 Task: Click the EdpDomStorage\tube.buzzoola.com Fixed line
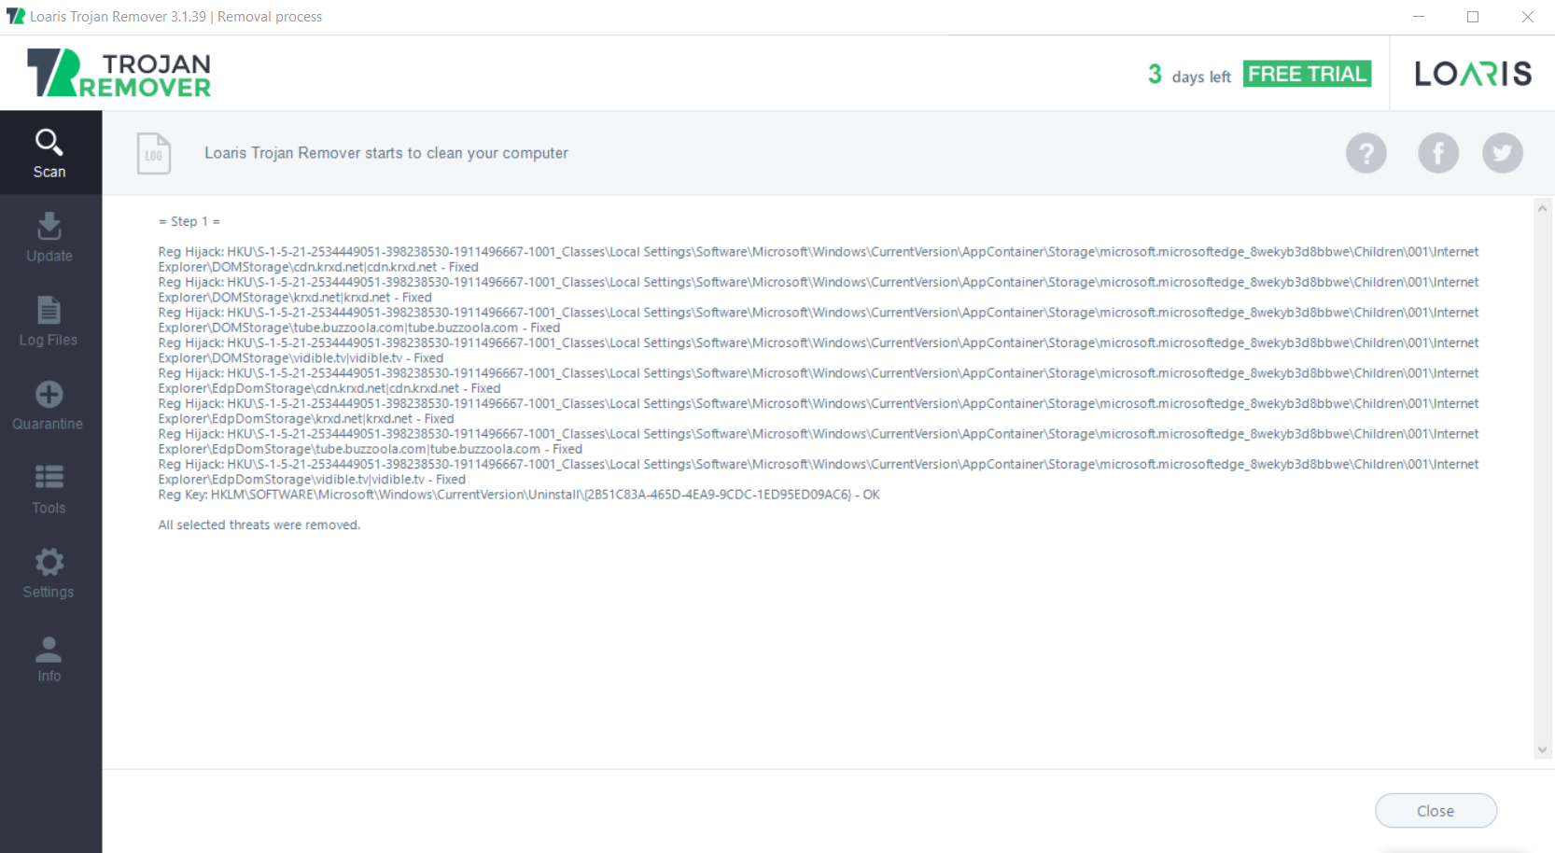pos(371,449)
